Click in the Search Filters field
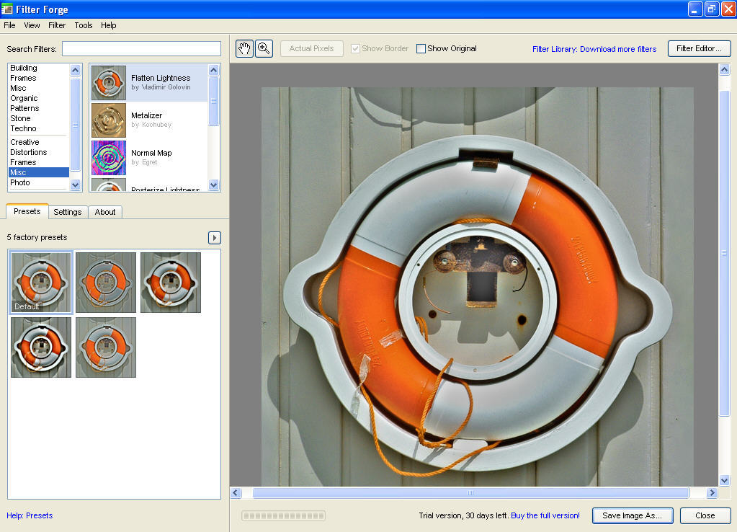Viewport: 737px width, 532px height. 141,48
